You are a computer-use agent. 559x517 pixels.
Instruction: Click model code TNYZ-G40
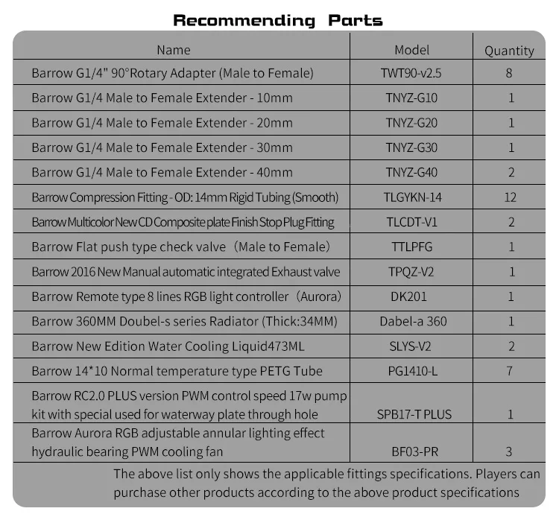pyautogui.click(x=411, y=172)
